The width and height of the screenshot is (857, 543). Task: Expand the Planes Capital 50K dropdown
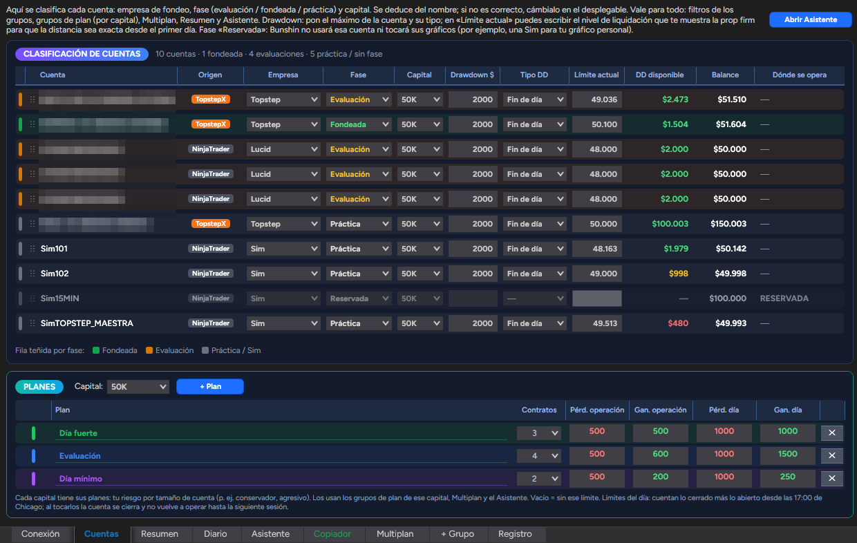coord(138,387)
